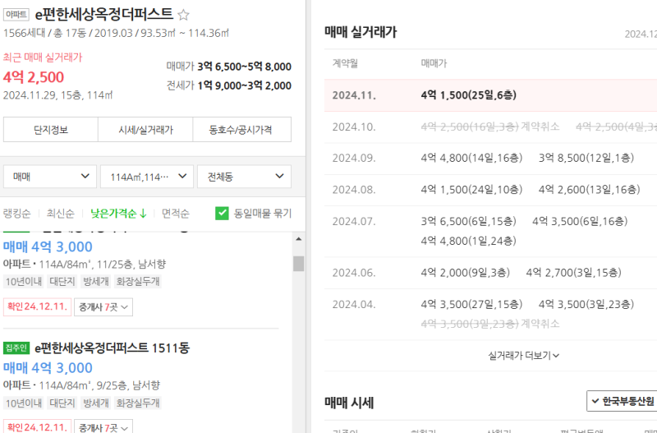
Task: Click 4억 4,800(1일,24층) transaction entry
Action: [x=468, y=242]
